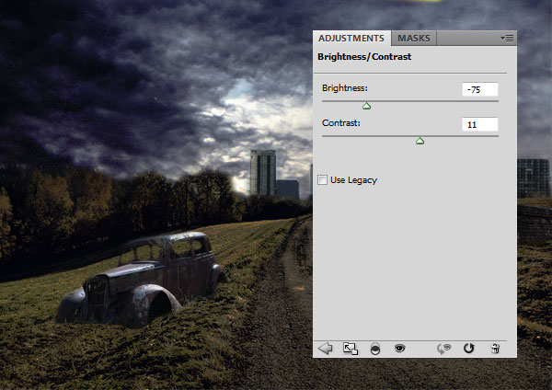Screen dimensions: 552x390
Task: Click the Brightness value field
Action: point(480,89)
